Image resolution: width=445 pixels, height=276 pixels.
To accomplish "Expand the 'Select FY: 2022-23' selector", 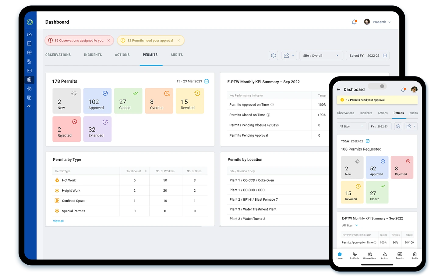I will pyautogui.click(x=367, y=55).
